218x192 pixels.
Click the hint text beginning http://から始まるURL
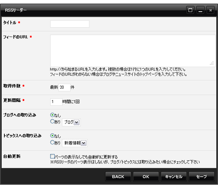point(118,69)
